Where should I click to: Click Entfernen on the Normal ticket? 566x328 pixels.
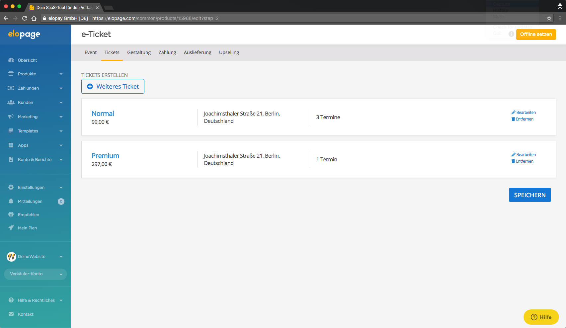(x=523, y=119)
